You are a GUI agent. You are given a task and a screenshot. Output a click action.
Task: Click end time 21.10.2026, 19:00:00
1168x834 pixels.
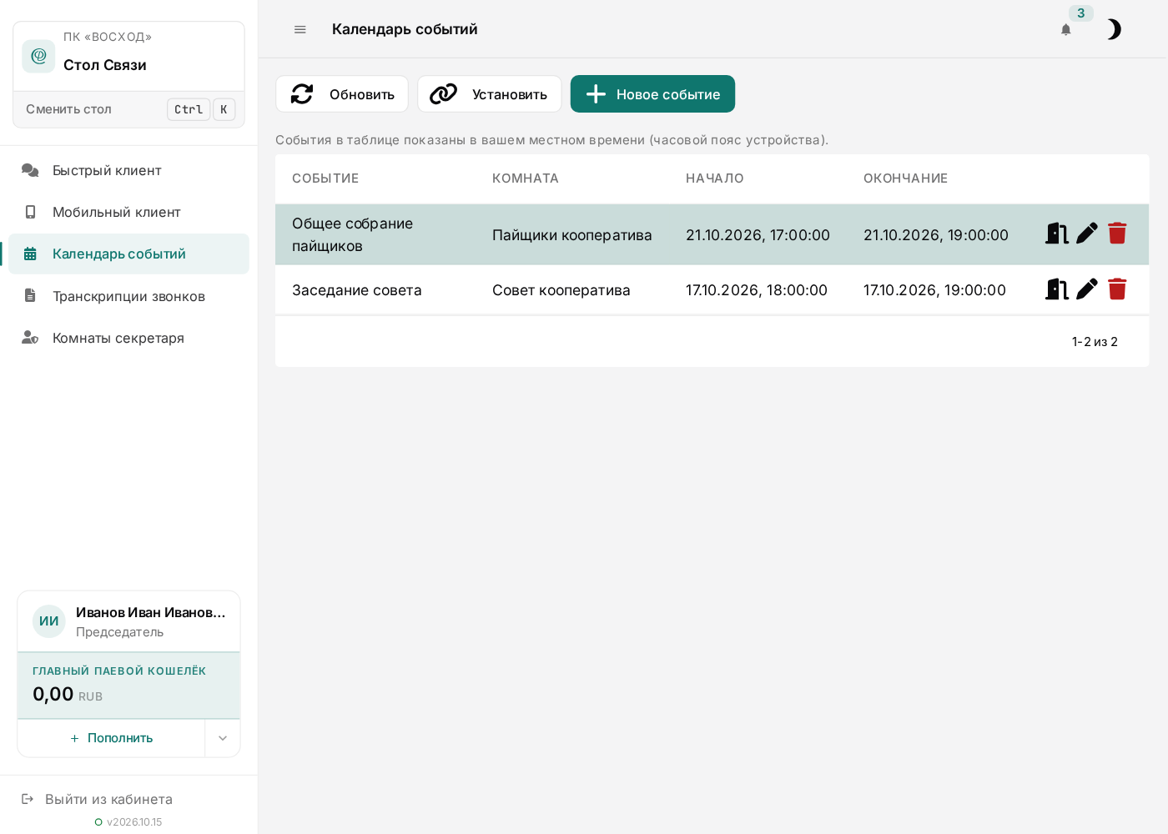tap(936, 235)
